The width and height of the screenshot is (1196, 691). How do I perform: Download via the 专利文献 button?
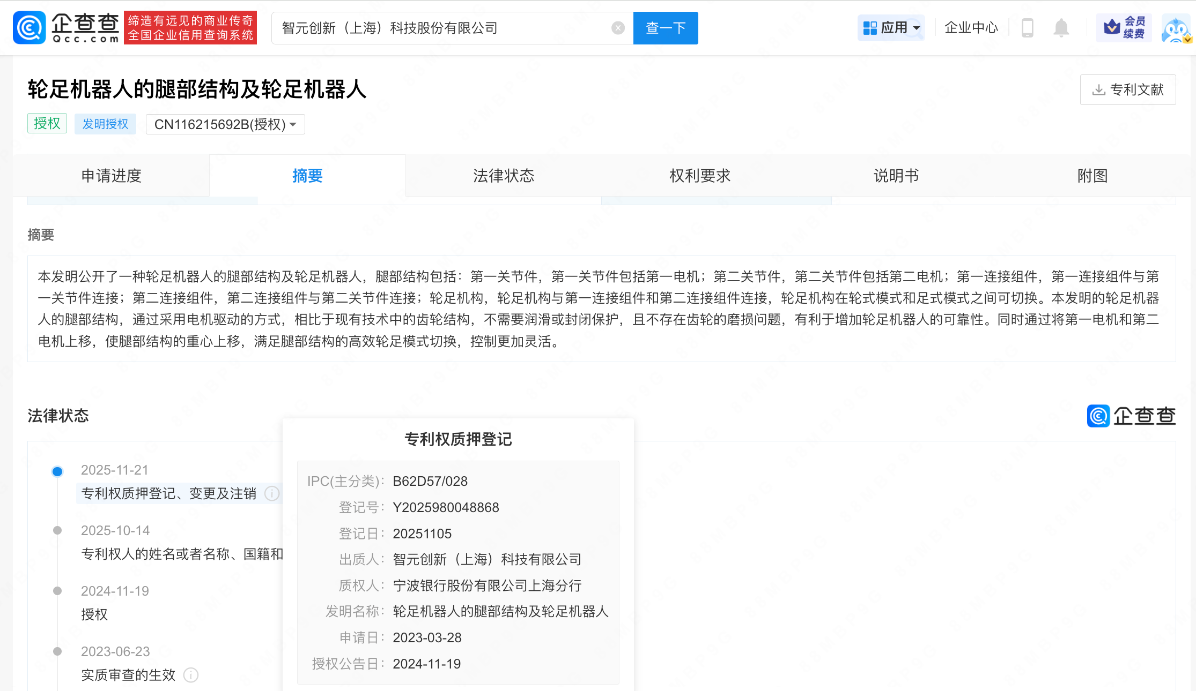[x=1128, y=89]
